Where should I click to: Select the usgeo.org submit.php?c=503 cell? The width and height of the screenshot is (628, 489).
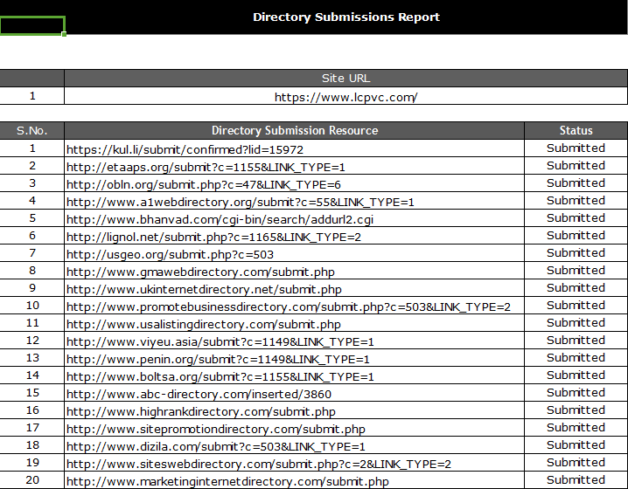295,254
